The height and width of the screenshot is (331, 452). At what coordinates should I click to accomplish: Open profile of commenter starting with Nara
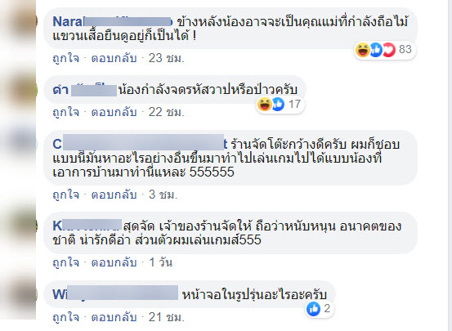[x=113, y=21]
